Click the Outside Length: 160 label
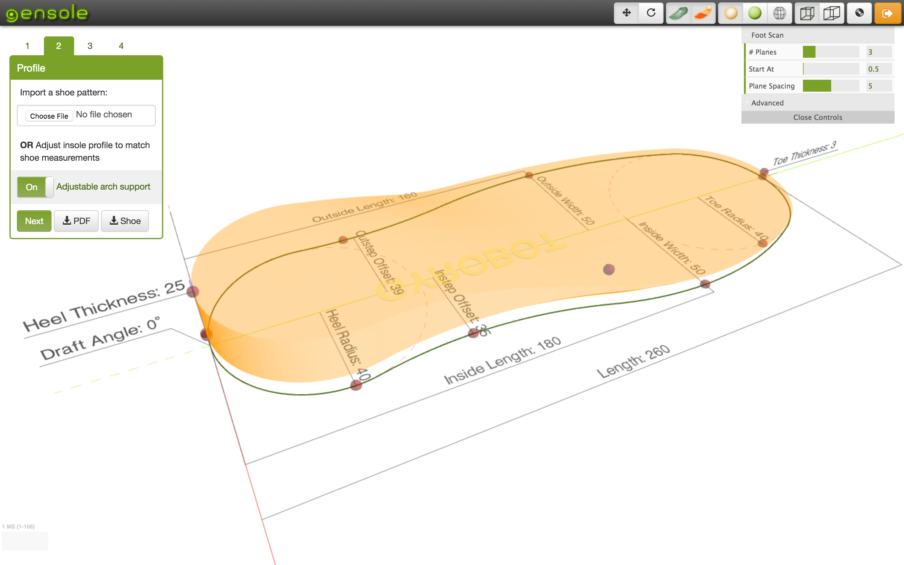The image size is (904, 565). click(x=365, y=207)
